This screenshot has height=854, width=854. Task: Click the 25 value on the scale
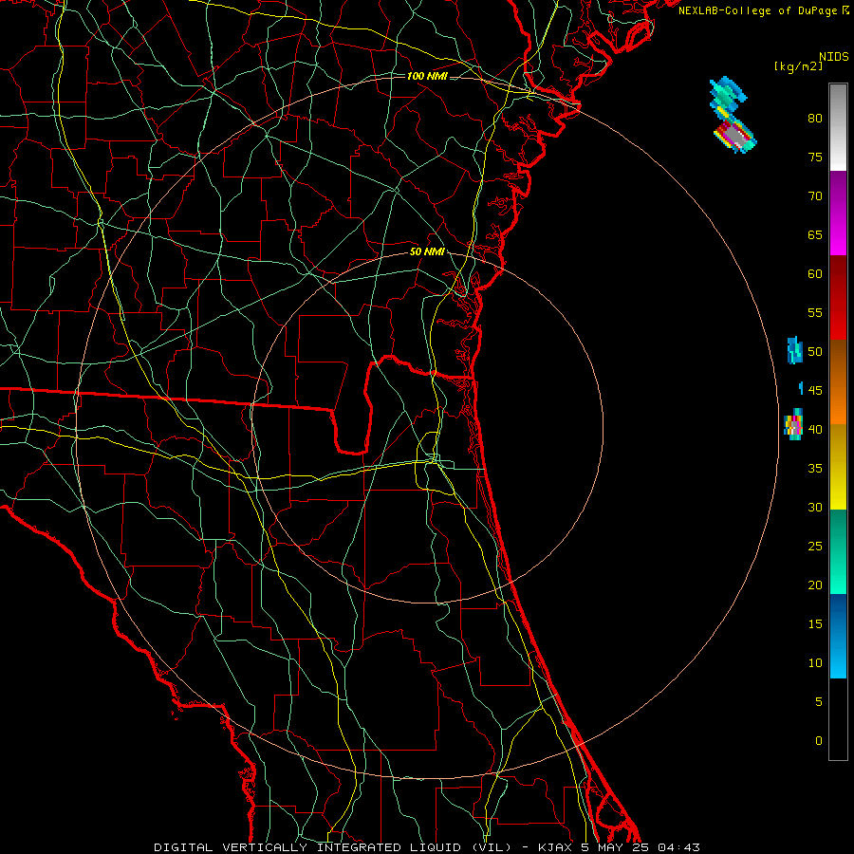coord(815,547)
